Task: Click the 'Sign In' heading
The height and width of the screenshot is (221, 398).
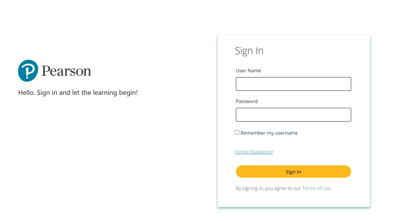Action: point(249,51)
